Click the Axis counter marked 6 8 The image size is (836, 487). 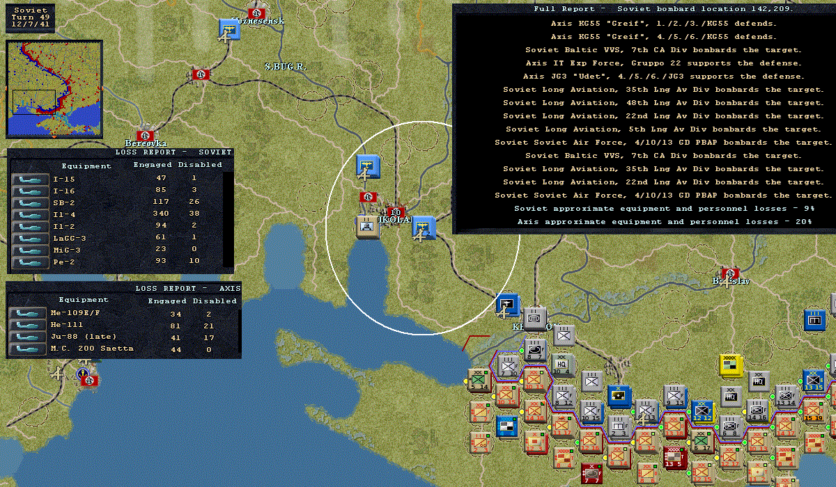(x=730, y=426)
